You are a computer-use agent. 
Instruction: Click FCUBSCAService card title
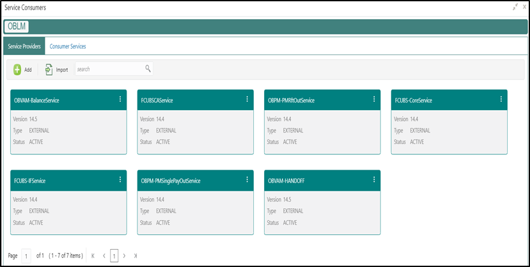(x=157, y=100)
